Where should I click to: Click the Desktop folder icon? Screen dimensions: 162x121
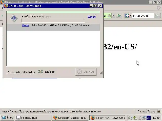click(40, 72)
